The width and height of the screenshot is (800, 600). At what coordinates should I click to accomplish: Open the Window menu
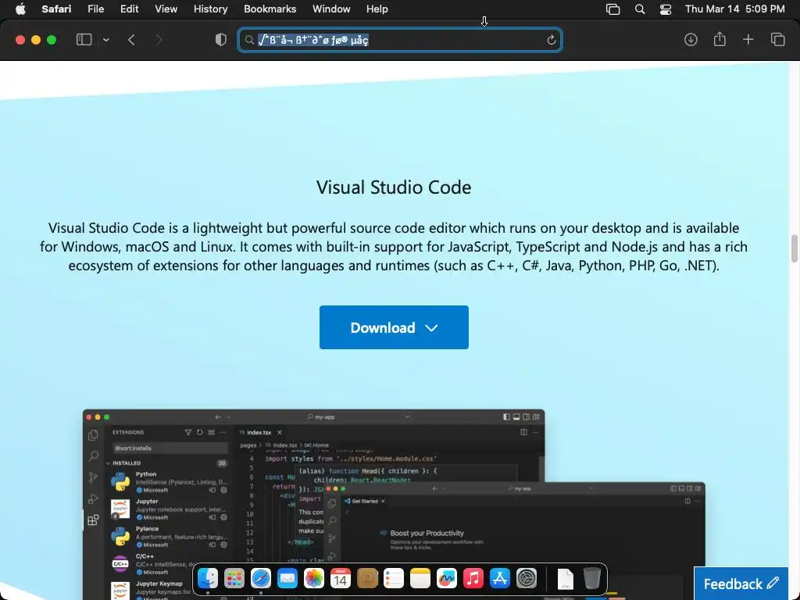[x=331, y=9]
